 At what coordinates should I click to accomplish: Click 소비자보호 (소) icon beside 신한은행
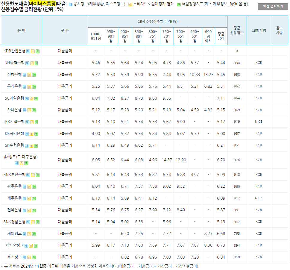coord(29,75)
